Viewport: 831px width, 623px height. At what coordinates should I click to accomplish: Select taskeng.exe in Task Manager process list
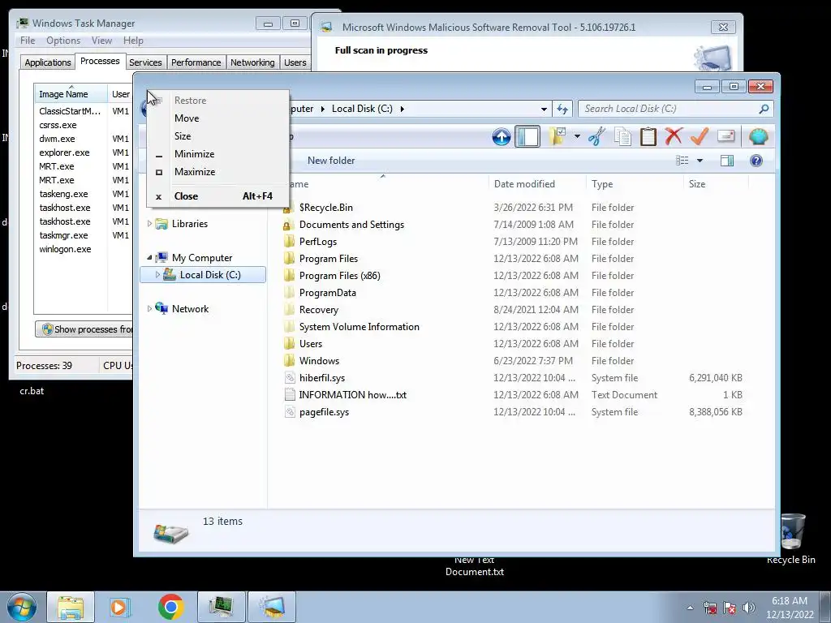point(63,194)
